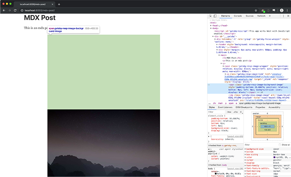Click the cast-like extension icon beside the avatar
The height and width of the screenshot is (177, 291).
coord(274,10)
